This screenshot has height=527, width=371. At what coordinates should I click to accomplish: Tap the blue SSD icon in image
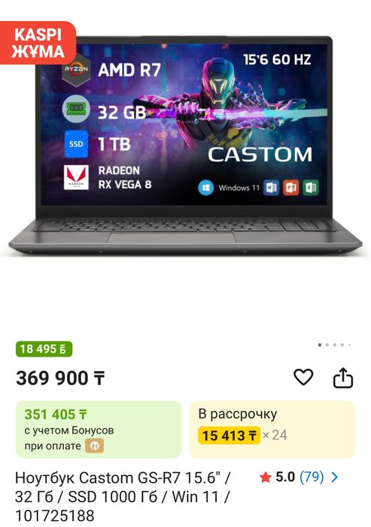[76, 144]
